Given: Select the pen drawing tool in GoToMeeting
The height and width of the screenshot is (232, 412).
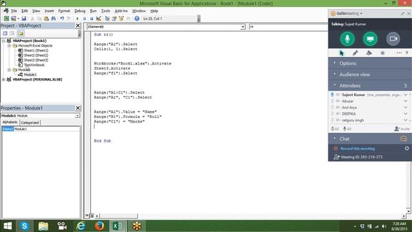Looking at the screenshot, I should pyautogui.click(x=355, y=53).
